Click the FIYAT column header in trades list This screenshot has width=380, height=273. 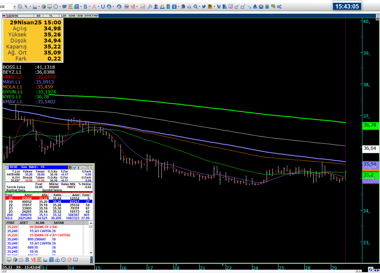click(12, 223)
